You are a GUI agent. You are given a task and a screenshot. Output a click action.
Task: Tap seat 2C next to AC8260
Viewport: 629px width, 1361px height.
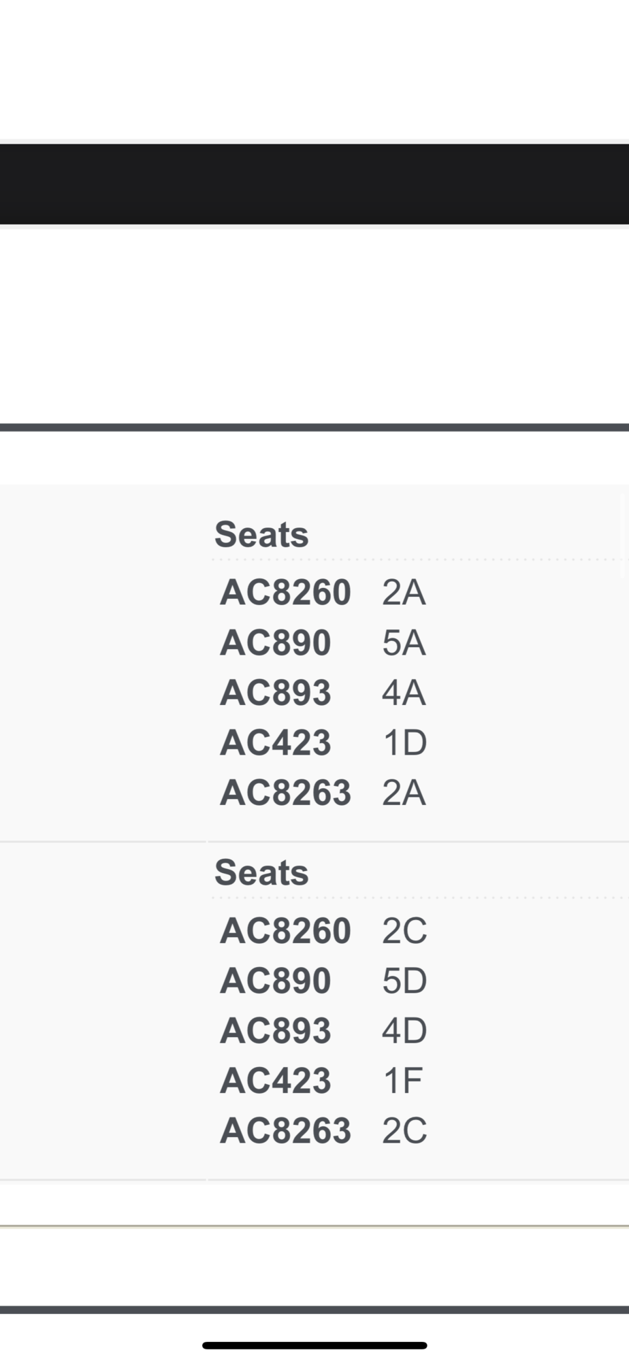404,930
